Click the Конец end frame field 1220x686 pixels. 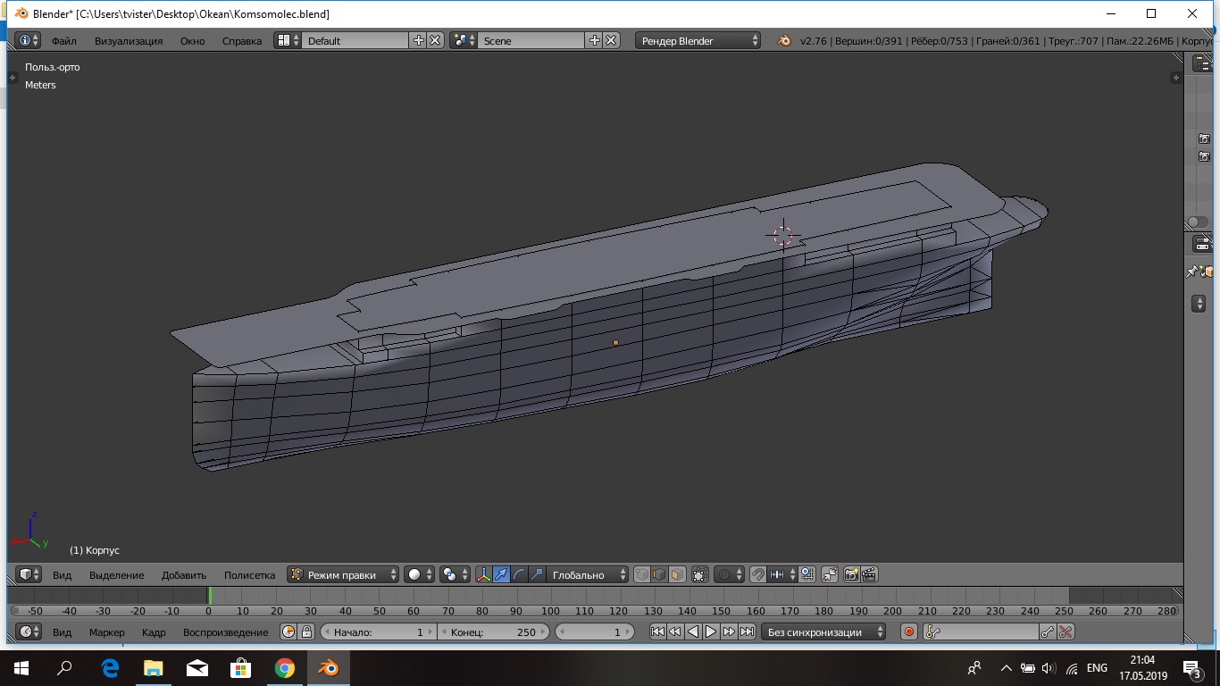click(492, 632)
